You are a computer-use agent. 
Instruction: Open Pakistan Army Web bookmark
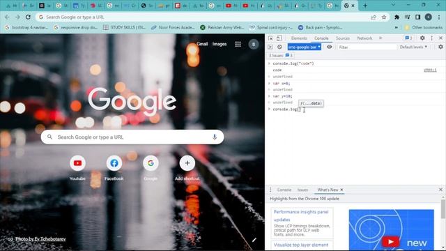(x=222, y=27)
